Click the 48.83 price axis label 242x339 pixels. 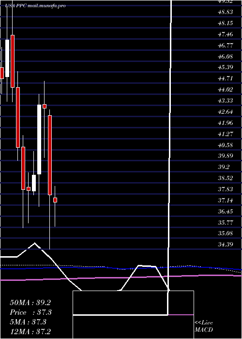[x=225, y=12]
